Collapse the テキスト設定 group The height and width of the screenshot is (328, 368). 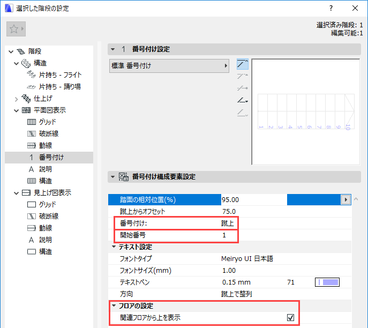[114, 247]
